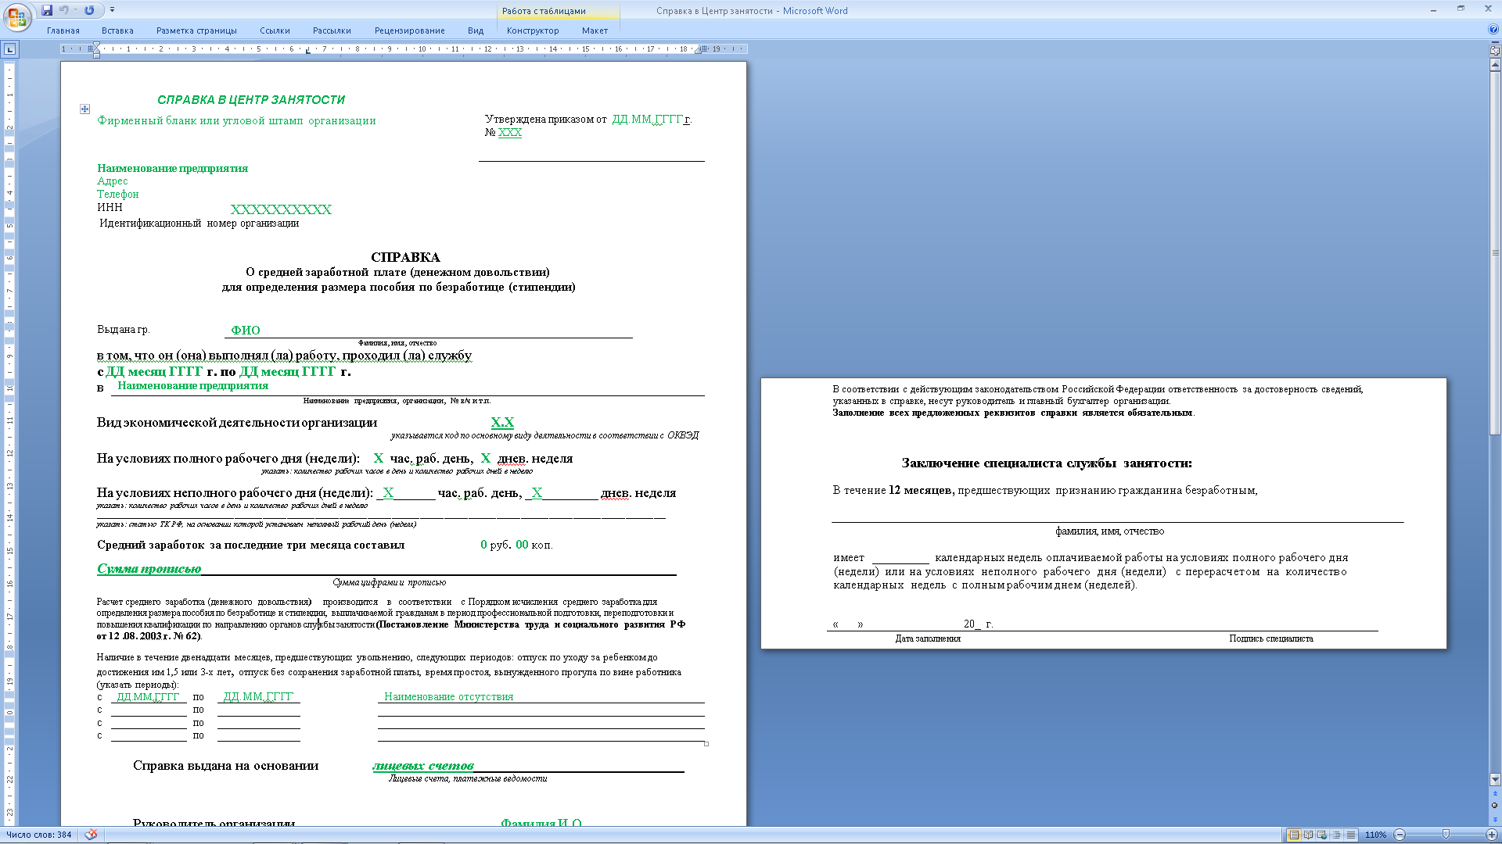Click the tab stop selector next to ruler
Screen dimensions: 1502x844
[x=9, y=49]
